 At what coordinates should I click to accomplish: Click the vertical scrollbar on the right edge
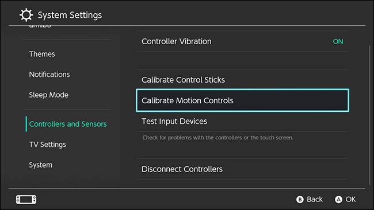pyautogui.click(x=369, y=115)
